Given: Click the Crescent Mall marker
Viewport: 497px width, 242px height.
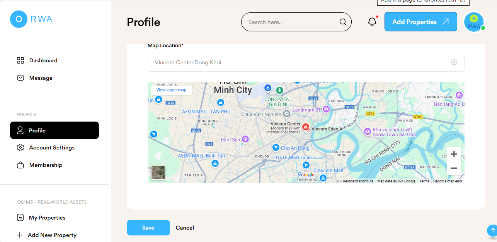Looking at the screenshot, I should tap(323, 178).
